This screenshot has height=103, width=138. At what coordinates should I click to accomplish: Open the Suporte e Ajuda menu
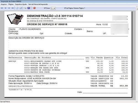[x=21, y=4]
